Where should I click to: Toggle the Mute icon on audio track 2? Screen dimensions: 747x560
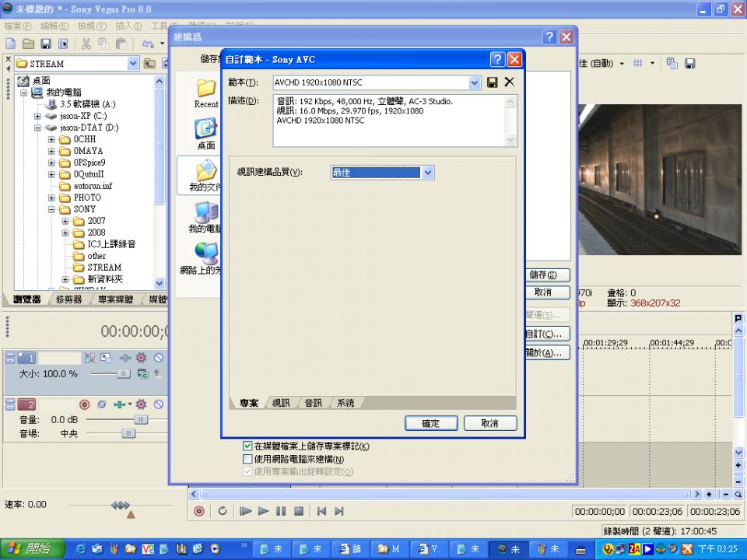click(159, 404)
